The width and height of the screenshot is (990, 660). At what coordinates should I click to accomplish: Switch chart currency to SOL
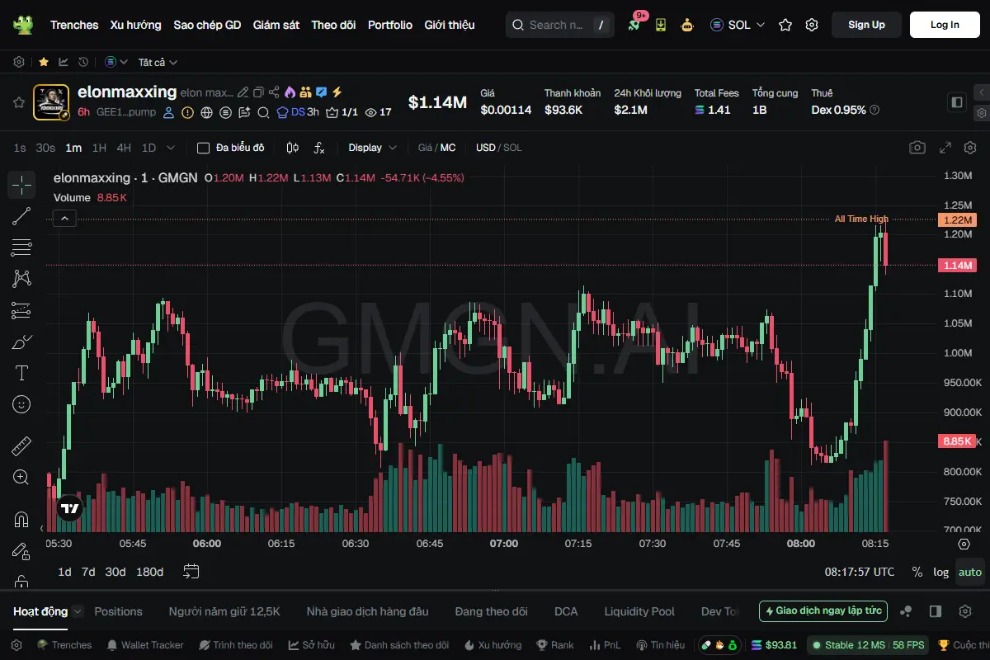[x=512, y=148]
